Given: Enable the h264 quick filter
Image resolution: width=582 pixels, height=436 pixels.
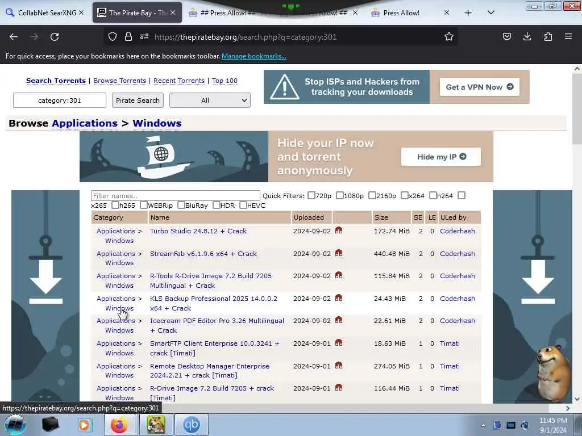Looking at the screenshot, I should pyautogui.click(x=433, y=195).
